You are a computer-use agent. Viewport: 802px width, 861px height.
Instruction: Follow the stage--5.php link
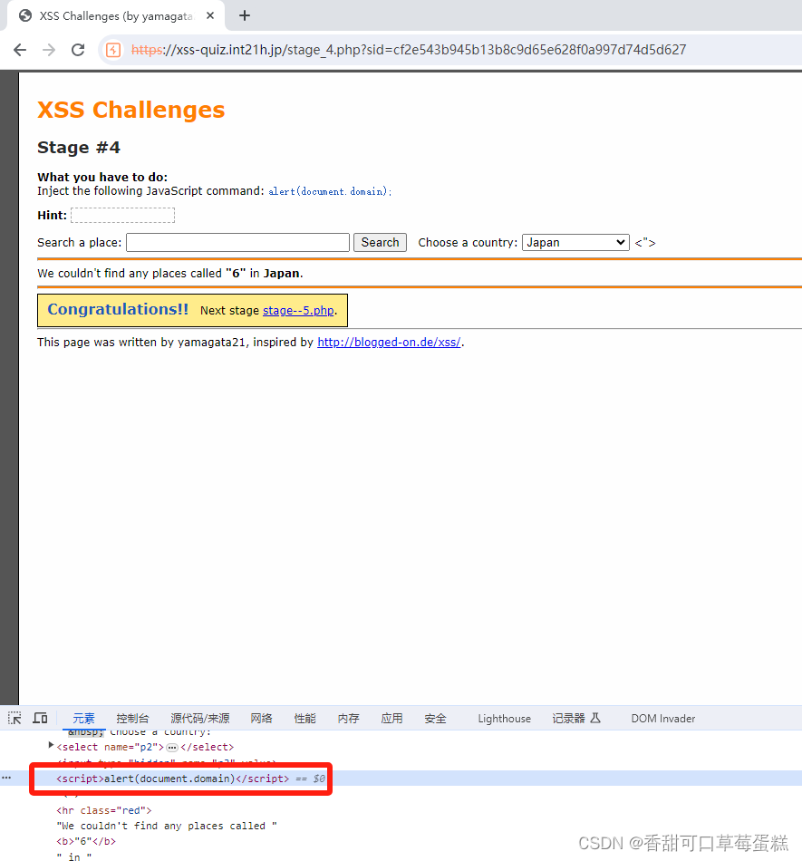(x=299, y=310)
